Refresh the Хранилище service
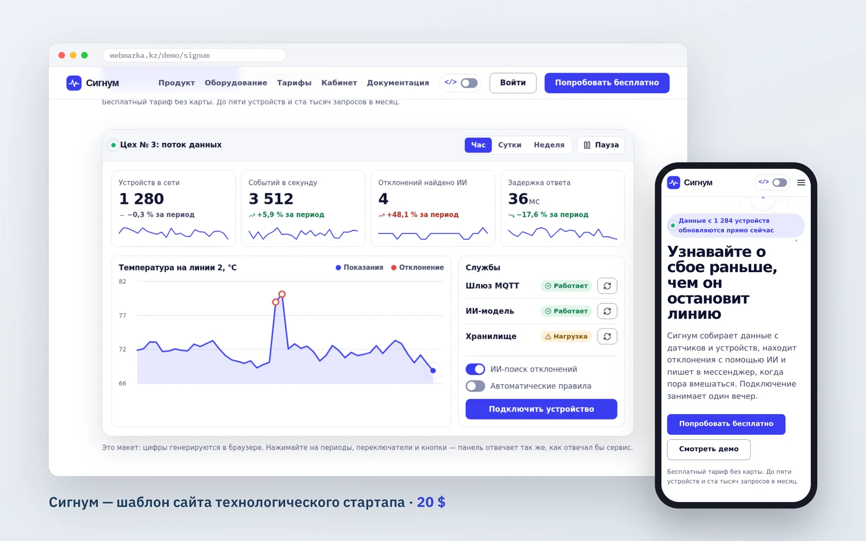 pyautogui.click(x=607, y=337)
